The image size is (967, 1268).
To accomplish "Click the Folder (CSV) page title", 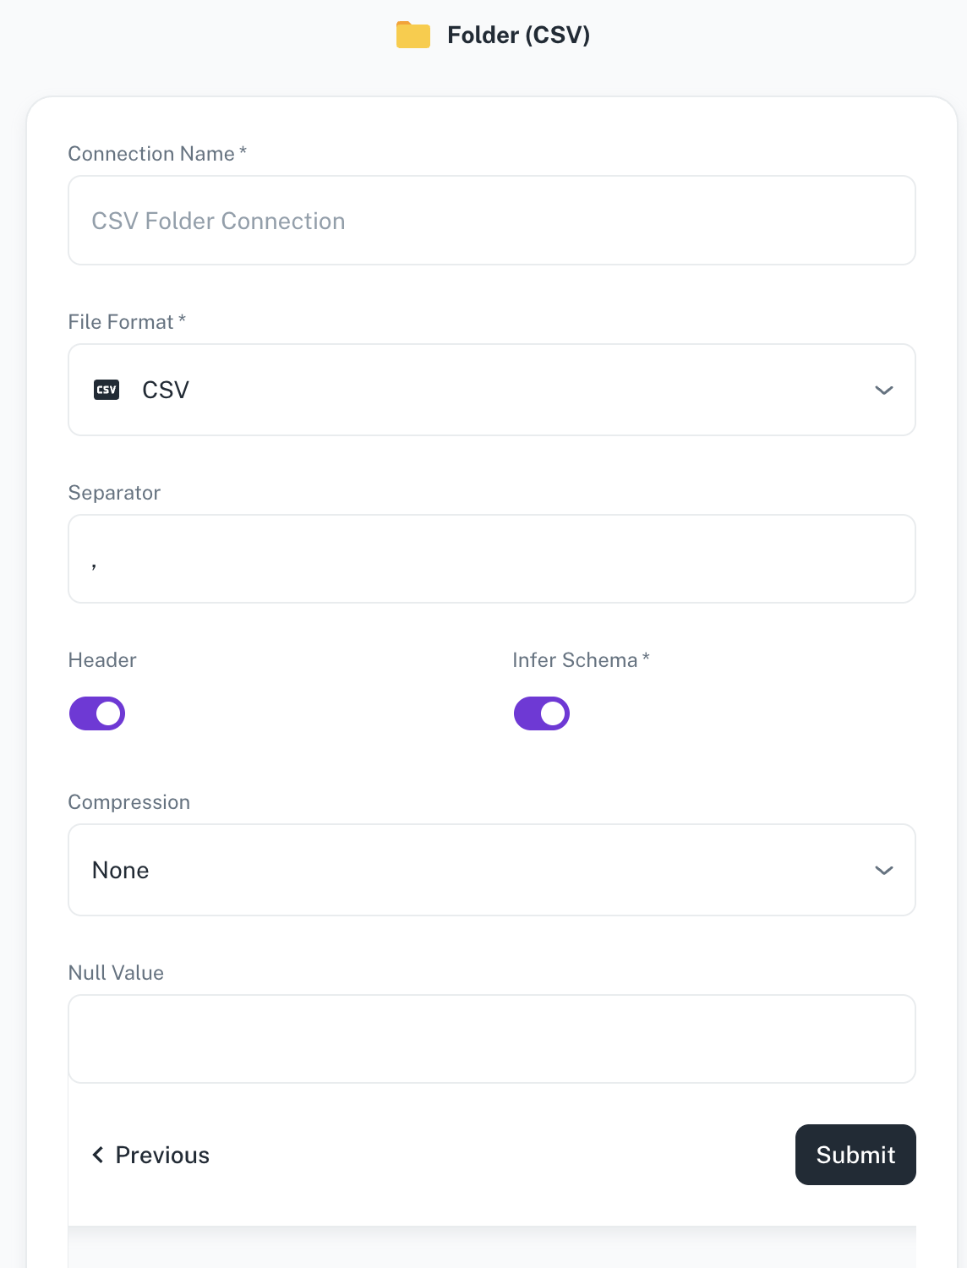I will coord(518,35).
